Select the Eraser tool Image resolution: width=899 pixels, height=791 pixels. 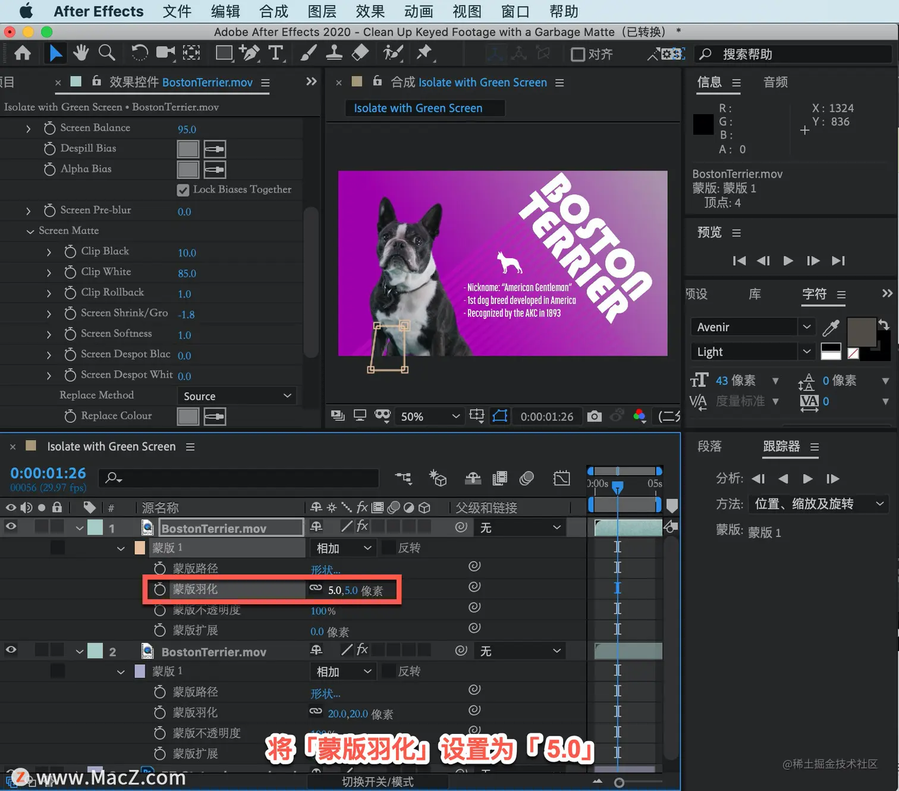tap(360, 54)
